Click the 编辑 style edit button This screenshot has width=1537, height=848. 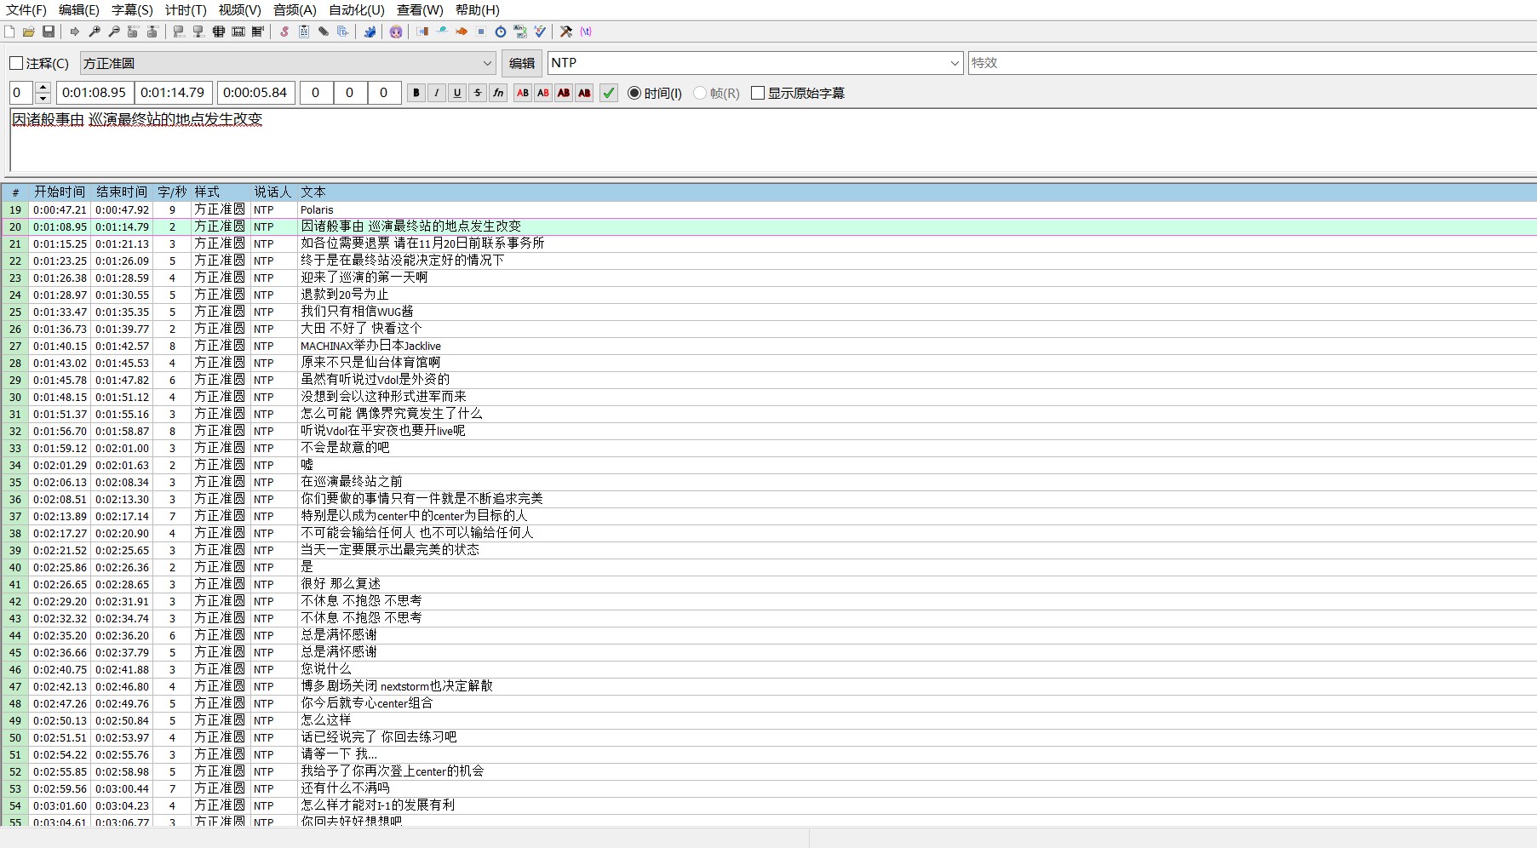[521, 63]
